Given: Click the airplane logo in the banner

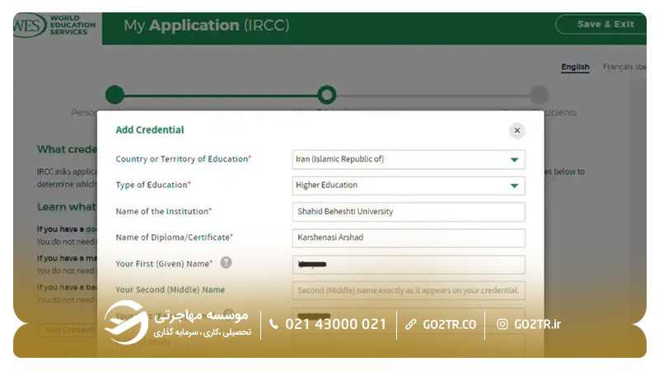Looking at the screenshot, I should pos(126,323).
